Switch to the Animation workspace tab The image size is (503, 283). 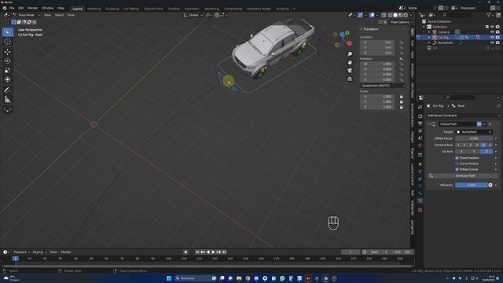tap(192, 9)
